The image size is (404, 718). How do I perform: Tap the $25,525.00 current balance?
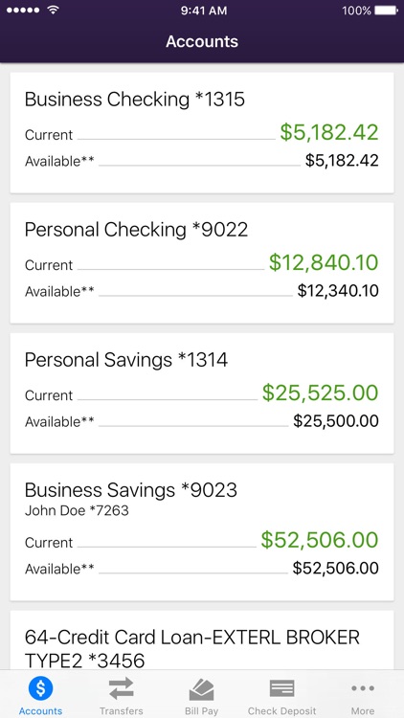click(x=321, y=393)
